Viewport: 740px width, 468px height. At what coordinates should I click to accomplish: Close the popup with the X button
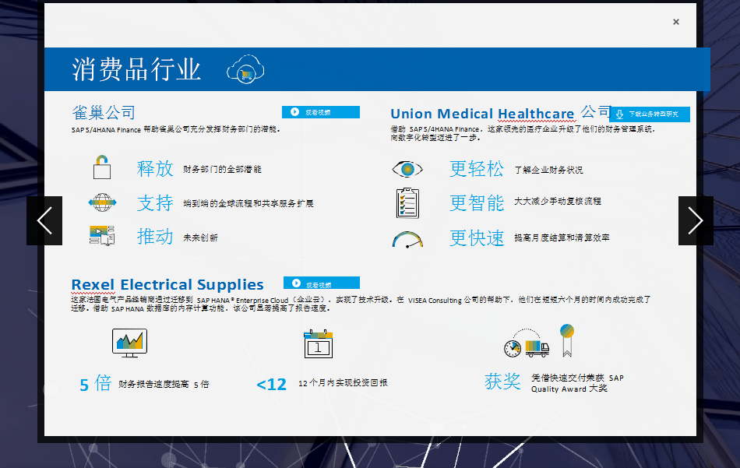click(676, 22)
